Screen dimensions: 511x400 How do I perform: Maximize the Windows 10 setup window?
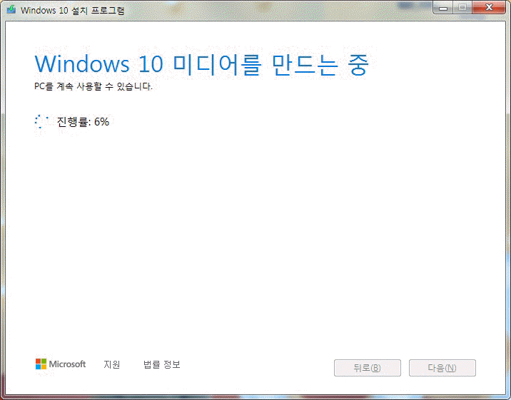click(x=462, y=7)
